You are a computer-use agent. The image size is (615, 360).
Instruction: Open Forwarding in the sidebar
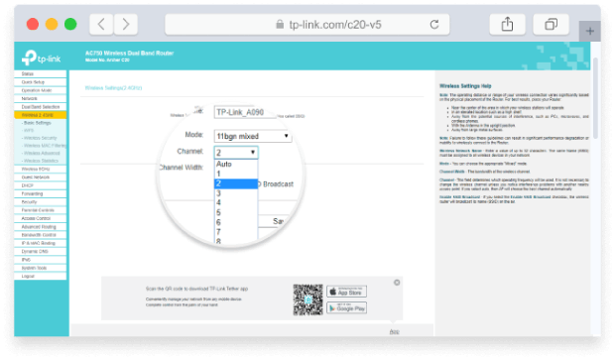pyautogui.click(x=41, y=193)
